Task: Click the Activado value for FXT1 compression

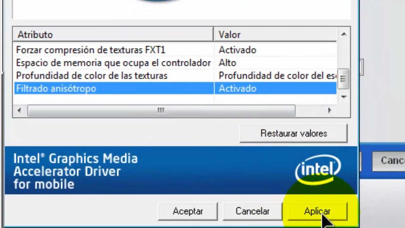Action: [237, 50]
